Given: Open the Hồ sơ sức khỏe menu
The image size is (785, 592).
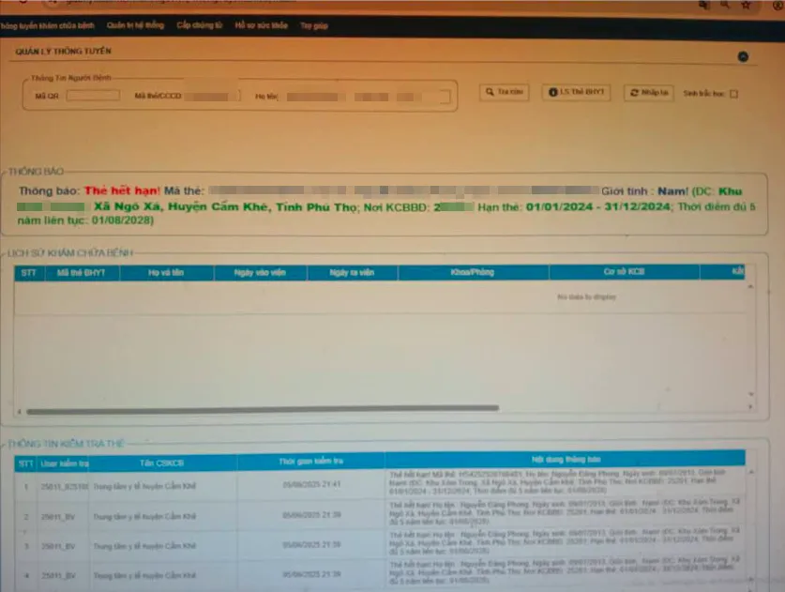Looking at the screenshot, I should (x=262, y=25).
